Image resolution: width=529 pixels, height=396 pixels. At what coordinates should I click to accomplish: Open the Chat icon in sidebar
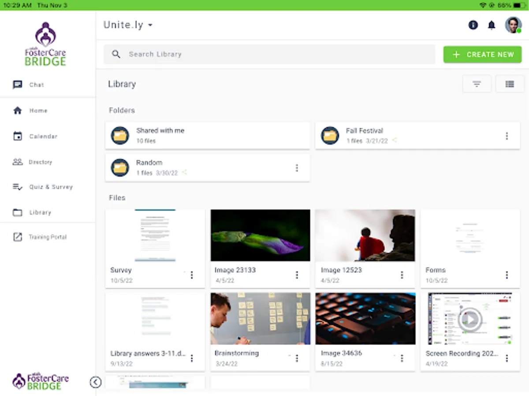[x=18, y=85]
